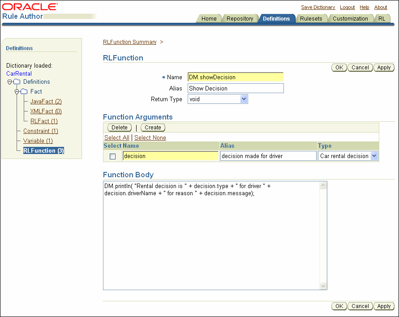Create a new function argument
This screenshot has height=317, width=399.
(x=153, y=127)
